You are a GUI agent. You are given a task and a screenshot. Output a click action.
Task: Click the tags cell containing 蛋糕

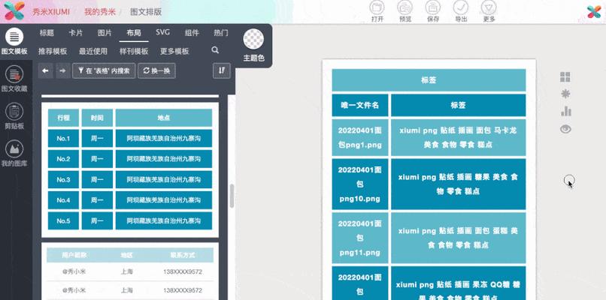point(458,238)
